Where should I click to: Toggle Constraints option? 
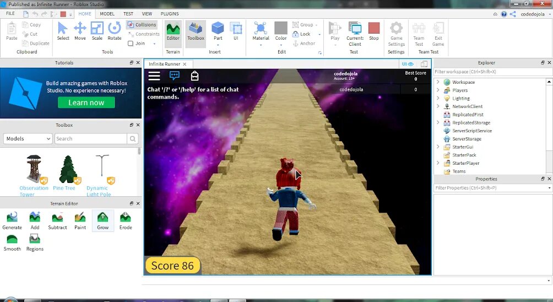(144, 34)
